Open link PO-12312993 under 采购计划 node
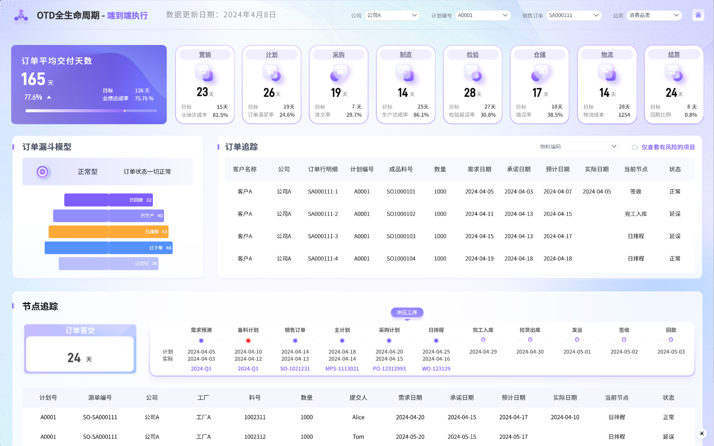 (x=389, y=369)
